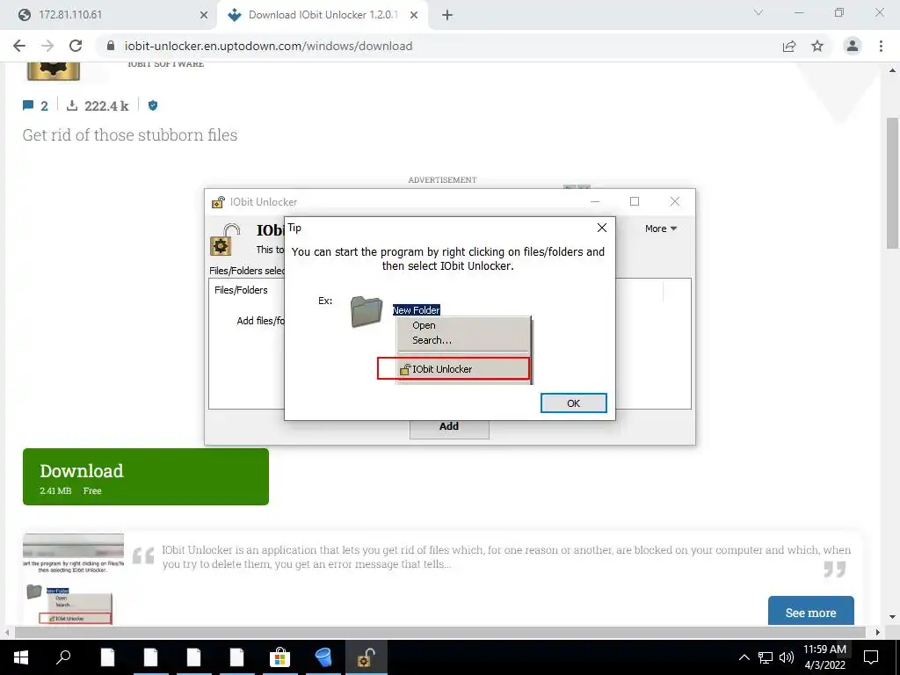Click the scroll down arrow

892,618
